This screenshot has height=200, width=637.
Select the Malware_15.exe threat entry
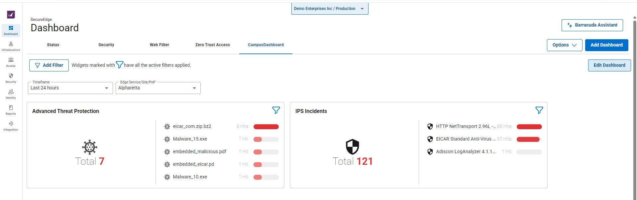click(x=190, y=139)
